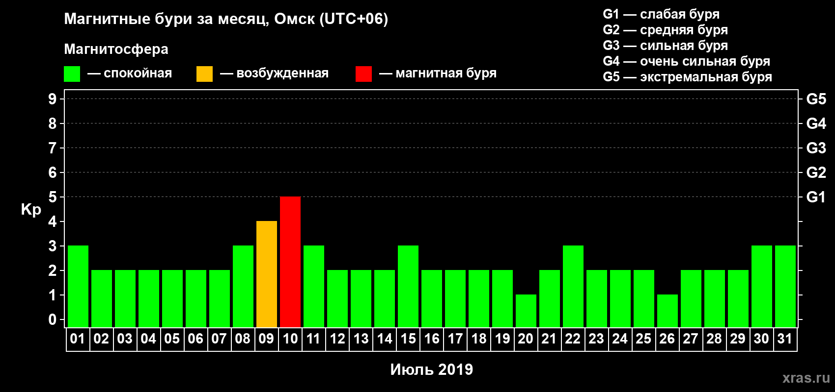This screenshot has width=835, height=392.
Task: Click the 'G1' axis label on the right
Action: pyautogui.click(x=816, y=197)
